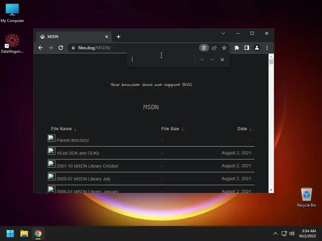
Task: Click the MSDN page heading
Action: [x=151, y=107]
